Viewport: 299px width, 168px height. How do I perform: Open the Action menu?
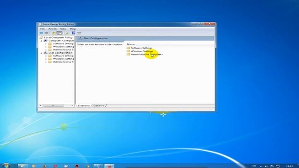tap(52, 29)
